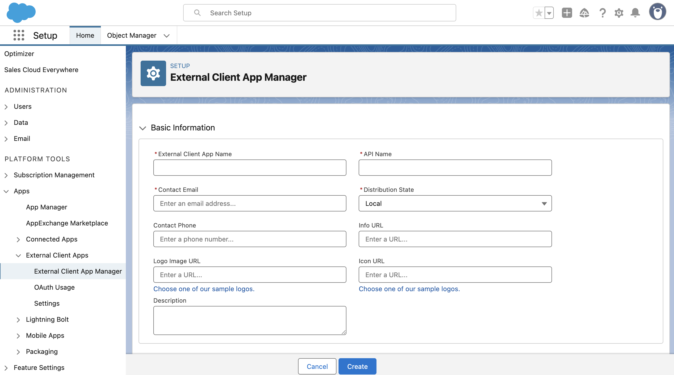
Task: Choose sample logos link under Logo Image URL
Action: coord(204,289)
